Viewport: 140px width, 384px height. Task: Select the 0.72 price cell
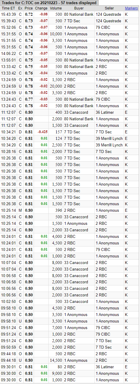pos(29,14)
